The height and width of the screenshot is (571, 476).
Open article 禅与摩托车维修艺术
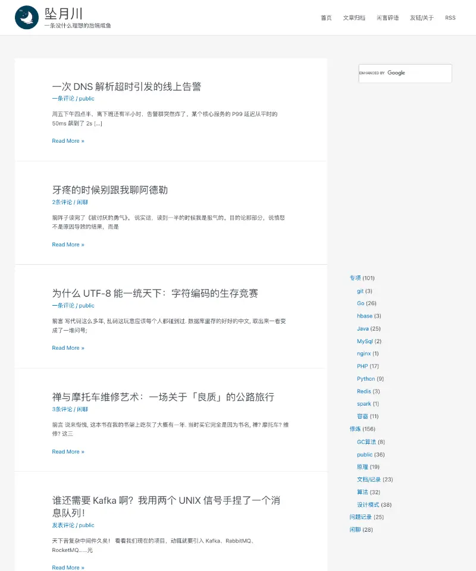pos(163,397)
